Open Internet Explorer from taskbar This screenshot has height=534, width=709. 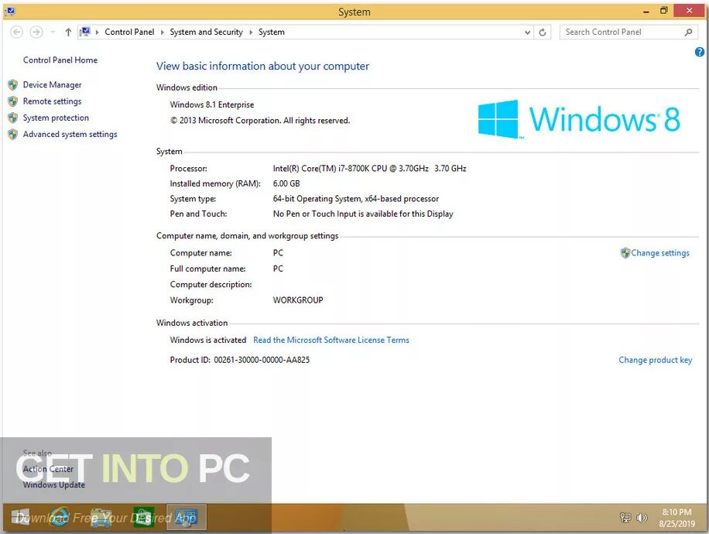pos(60,517)
